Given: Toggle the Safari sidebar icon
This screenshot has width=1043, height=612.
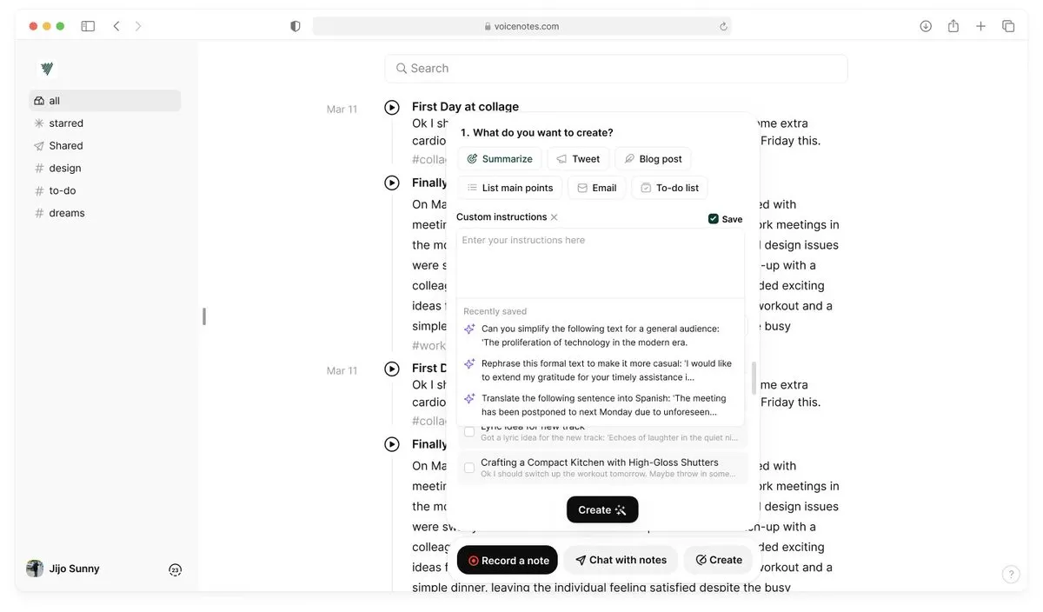Looking at the screenshot, I should tap(88, 26).
